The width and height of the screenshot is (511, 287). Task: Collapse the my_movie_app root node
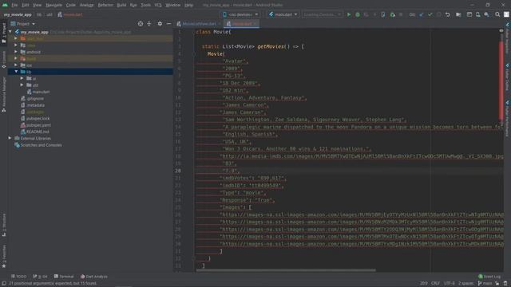10,32
